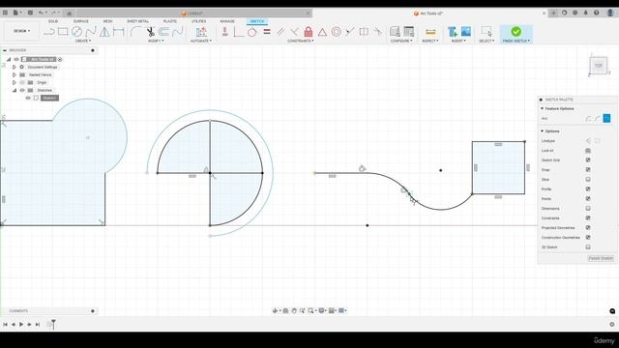Viewport: 619px width, 348px height.
Task: Toggle the Constraints checkbox
Action: pos(588,218)
